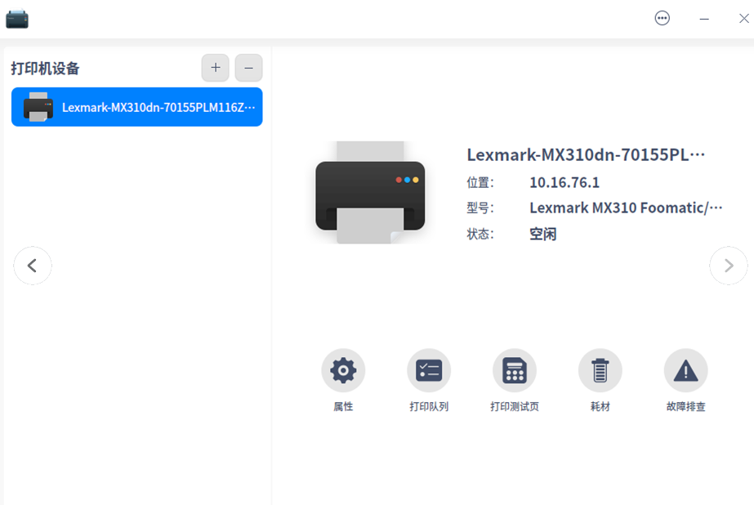Go to previous page with left arrow

pyautogui.click(x=32, y=266)
